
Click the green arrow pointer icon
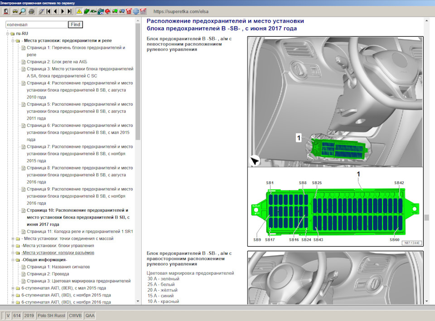pyautogui.click(x=93, y=11)
